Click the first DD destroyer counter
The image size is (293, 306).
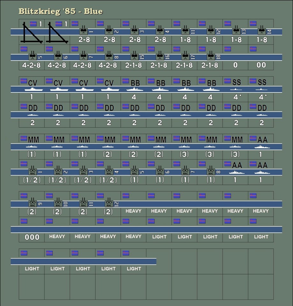[31, 113]
